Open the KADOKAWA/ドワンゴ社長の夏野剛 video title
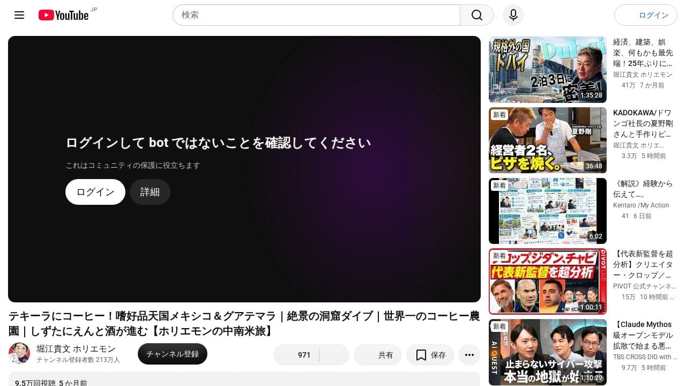 pyautogui.click(x=643, y=123)
